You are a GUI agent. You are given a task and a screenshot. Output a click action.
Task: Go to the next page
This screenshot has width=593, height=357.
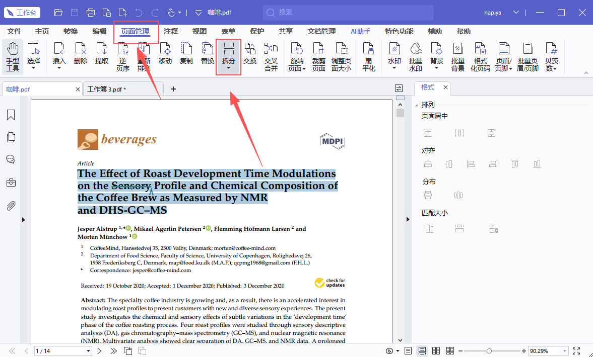click(x=99, y=351)
